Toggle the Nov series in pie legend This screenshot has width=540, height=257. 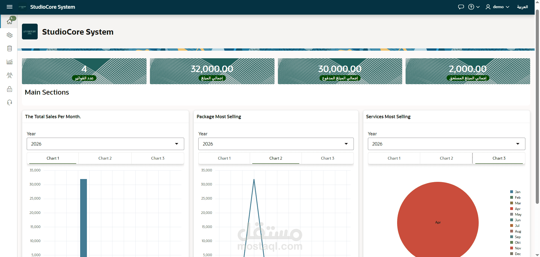pos(516,248)
